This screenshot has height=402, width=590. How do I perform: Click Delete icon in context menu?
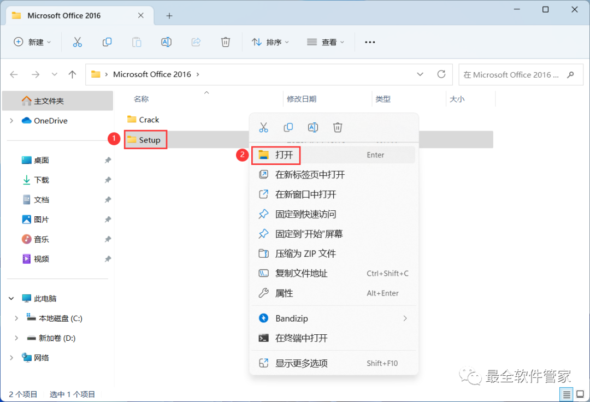coord(338,127)
